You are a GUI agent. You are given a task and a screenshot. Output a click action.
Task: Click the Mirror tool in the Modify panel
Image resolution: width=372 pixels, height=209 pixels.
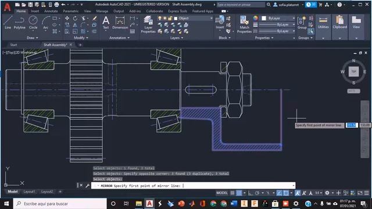point(75,24)
